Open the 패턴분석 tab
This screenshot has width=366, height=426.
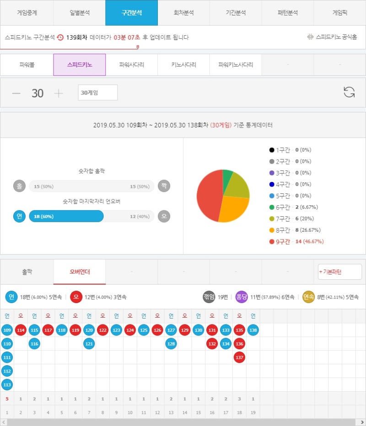(x=287, y=13)
